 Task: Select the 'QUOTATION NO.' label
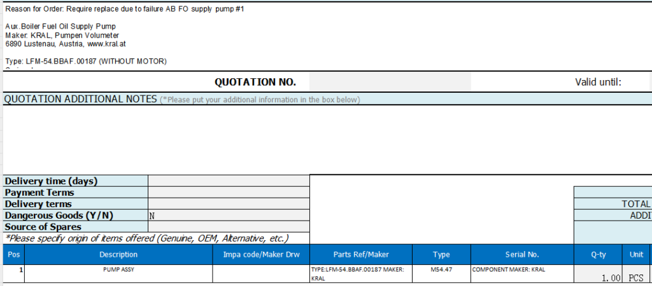pyautogui.click(x=255, y=82)
